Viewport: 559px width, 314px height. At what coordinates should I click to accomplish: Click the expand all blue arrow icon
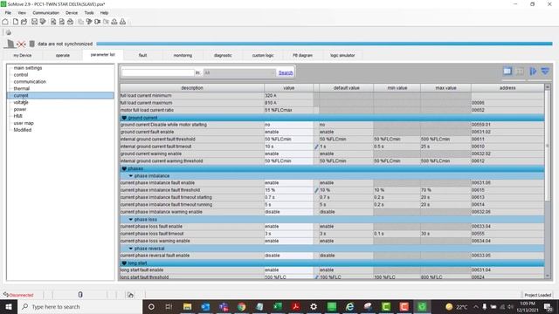pos(533,72)
